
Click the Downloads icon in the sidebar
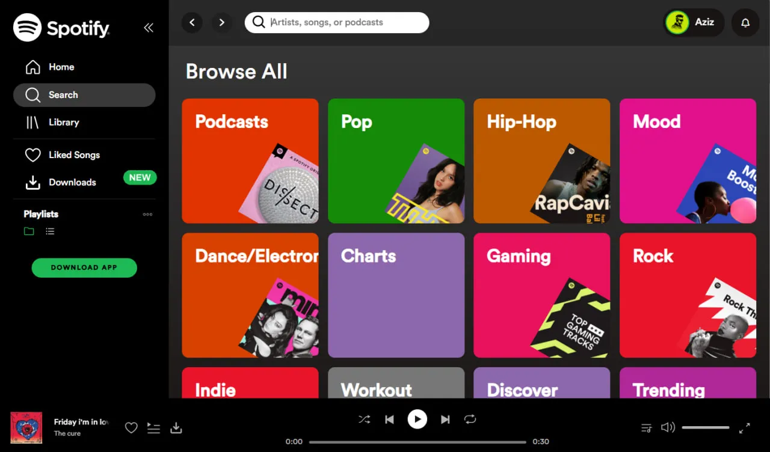point(33,182)
